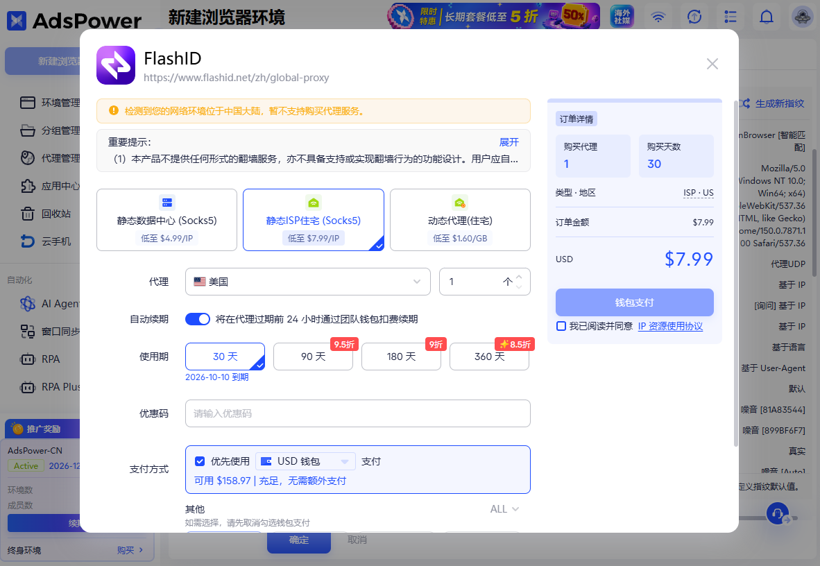Open the user avatar menu
The image size is (820, 566).
click(802, 17)
